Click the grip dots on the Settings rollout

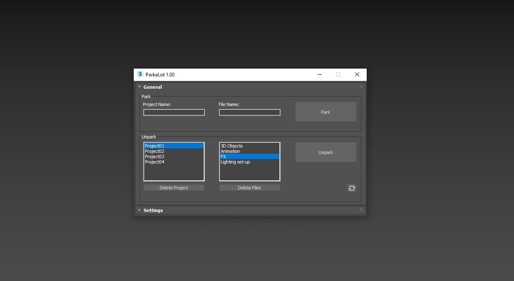point(360,210)
